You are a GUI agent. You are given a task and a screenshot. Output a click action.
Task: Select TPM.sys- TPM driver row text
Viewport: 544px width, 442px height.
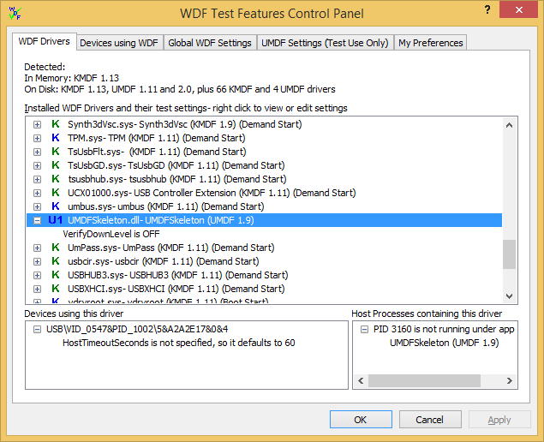(157, 138)
